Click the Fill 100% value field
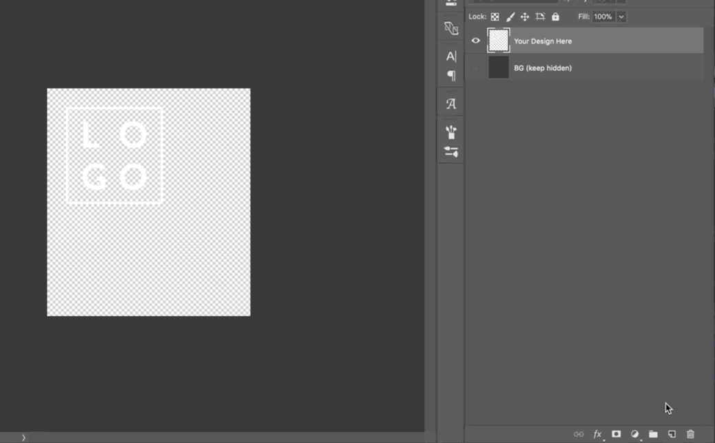The height and width of the screenshot is (443, 715). tap(603, 17)
